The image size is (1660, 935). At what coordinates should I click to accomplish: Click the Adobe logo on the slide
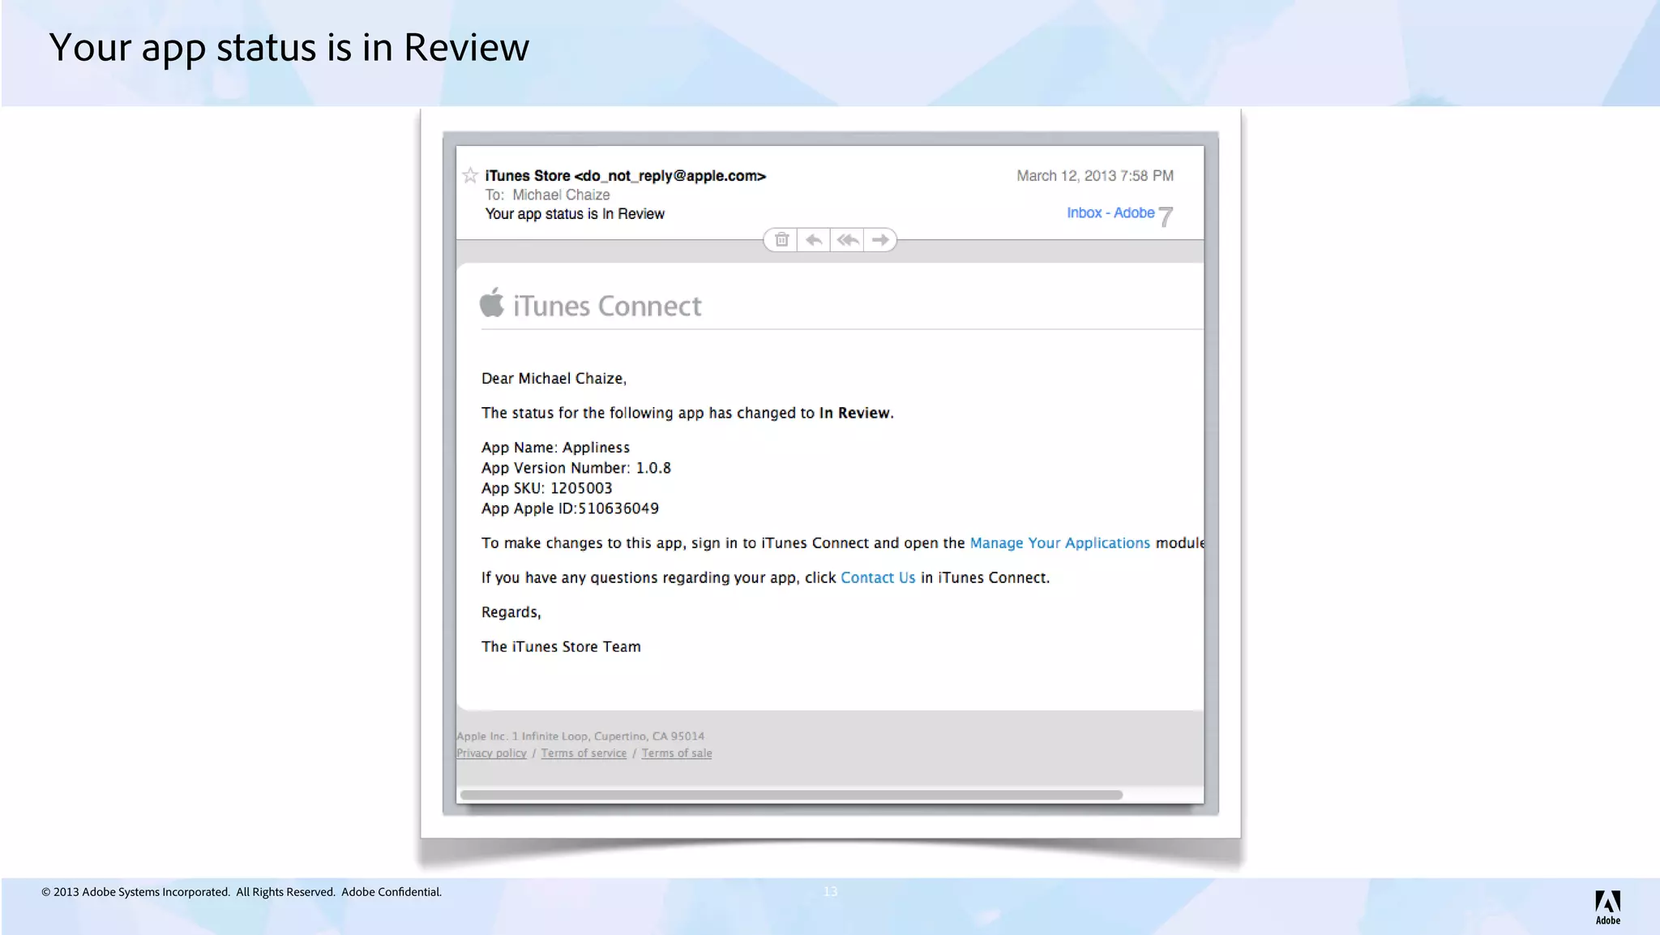click(x=1608, y=907)
